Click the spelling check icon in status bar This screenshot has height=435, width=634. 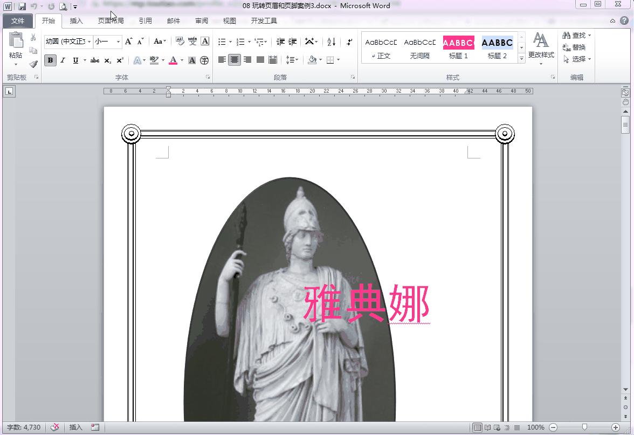point(55,427)
